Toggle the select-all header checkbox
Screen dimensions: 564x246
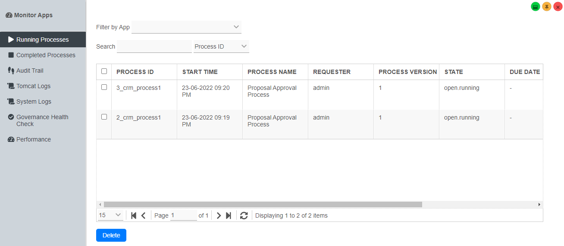[x=104, y=71]
